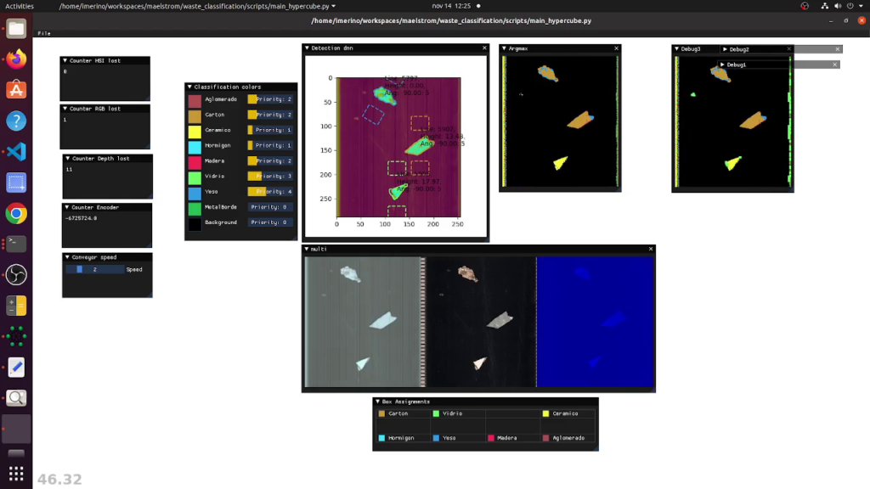This screenshot has width=870, height=489.
Task: Launch OBS Studio from the dock
Action: pyautogui.click(x=16, y=275)
